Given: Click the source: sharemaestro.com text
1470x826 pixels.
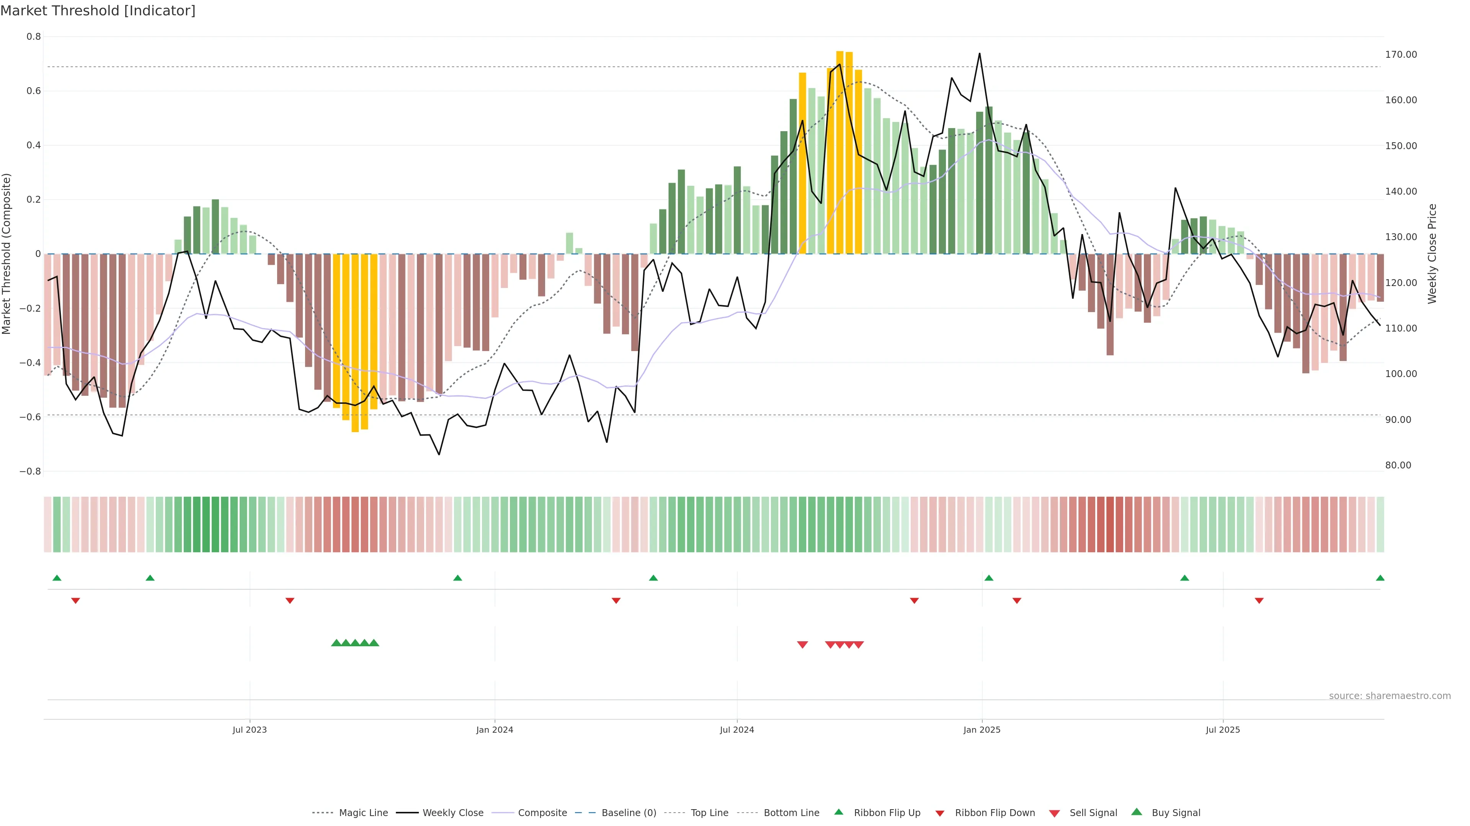Looking at the screenshot, I should 1390,696.
